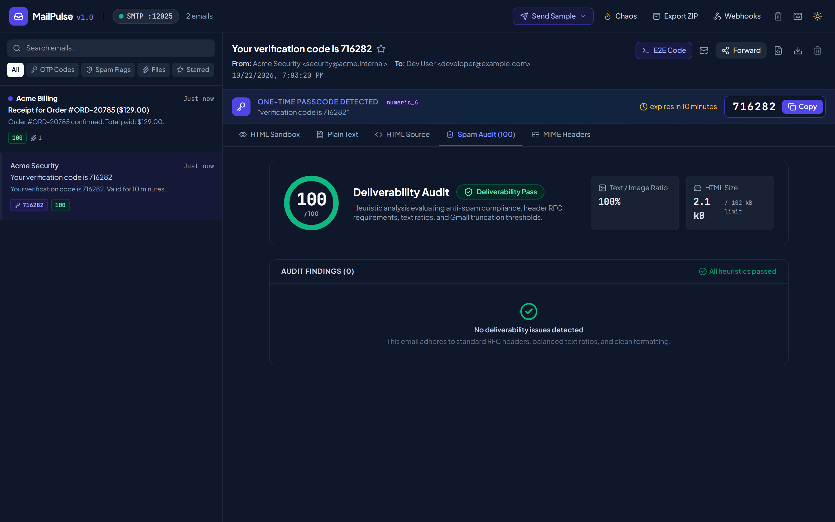
Task: Show only Starred emails
Action: click(x=193, y=70)
